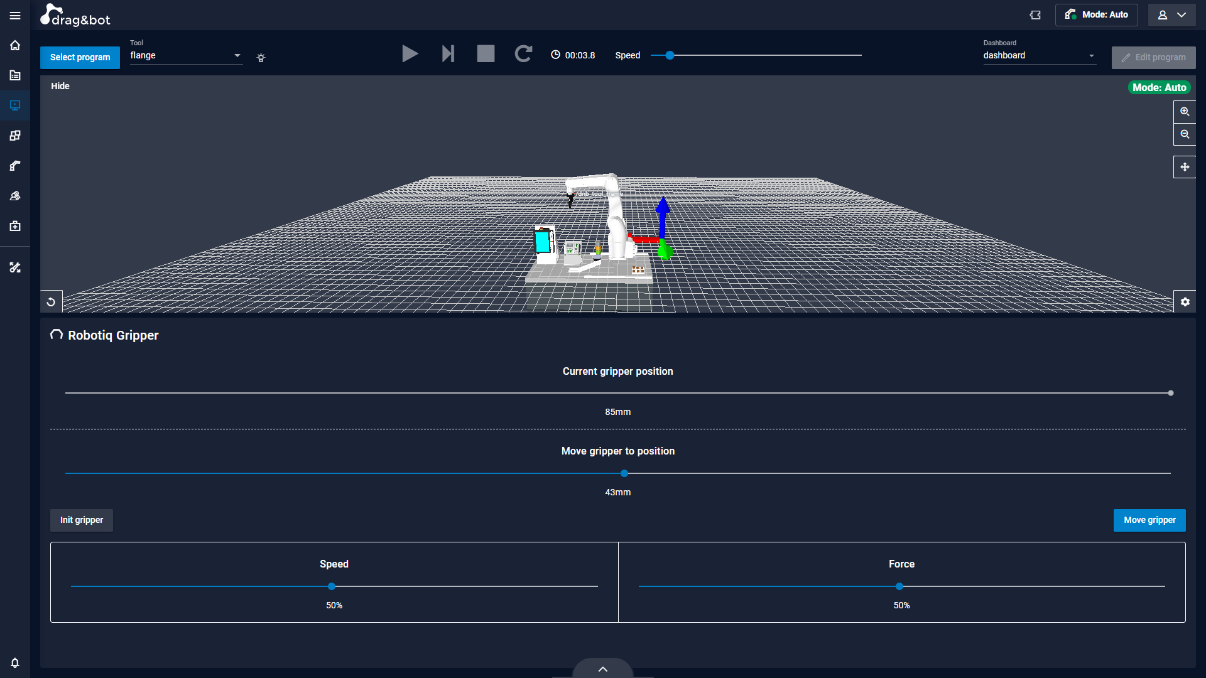Activate the pan/move control in the 3D view
This screenshot has width=1206, height=678.
point(1185,167)
